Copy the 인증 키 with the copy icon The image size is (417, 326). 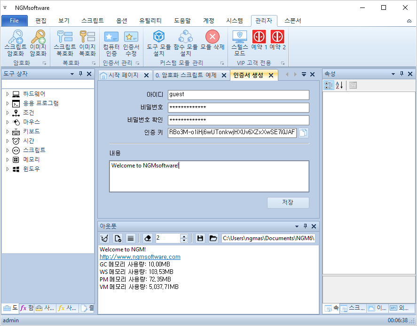coord(303,133)
